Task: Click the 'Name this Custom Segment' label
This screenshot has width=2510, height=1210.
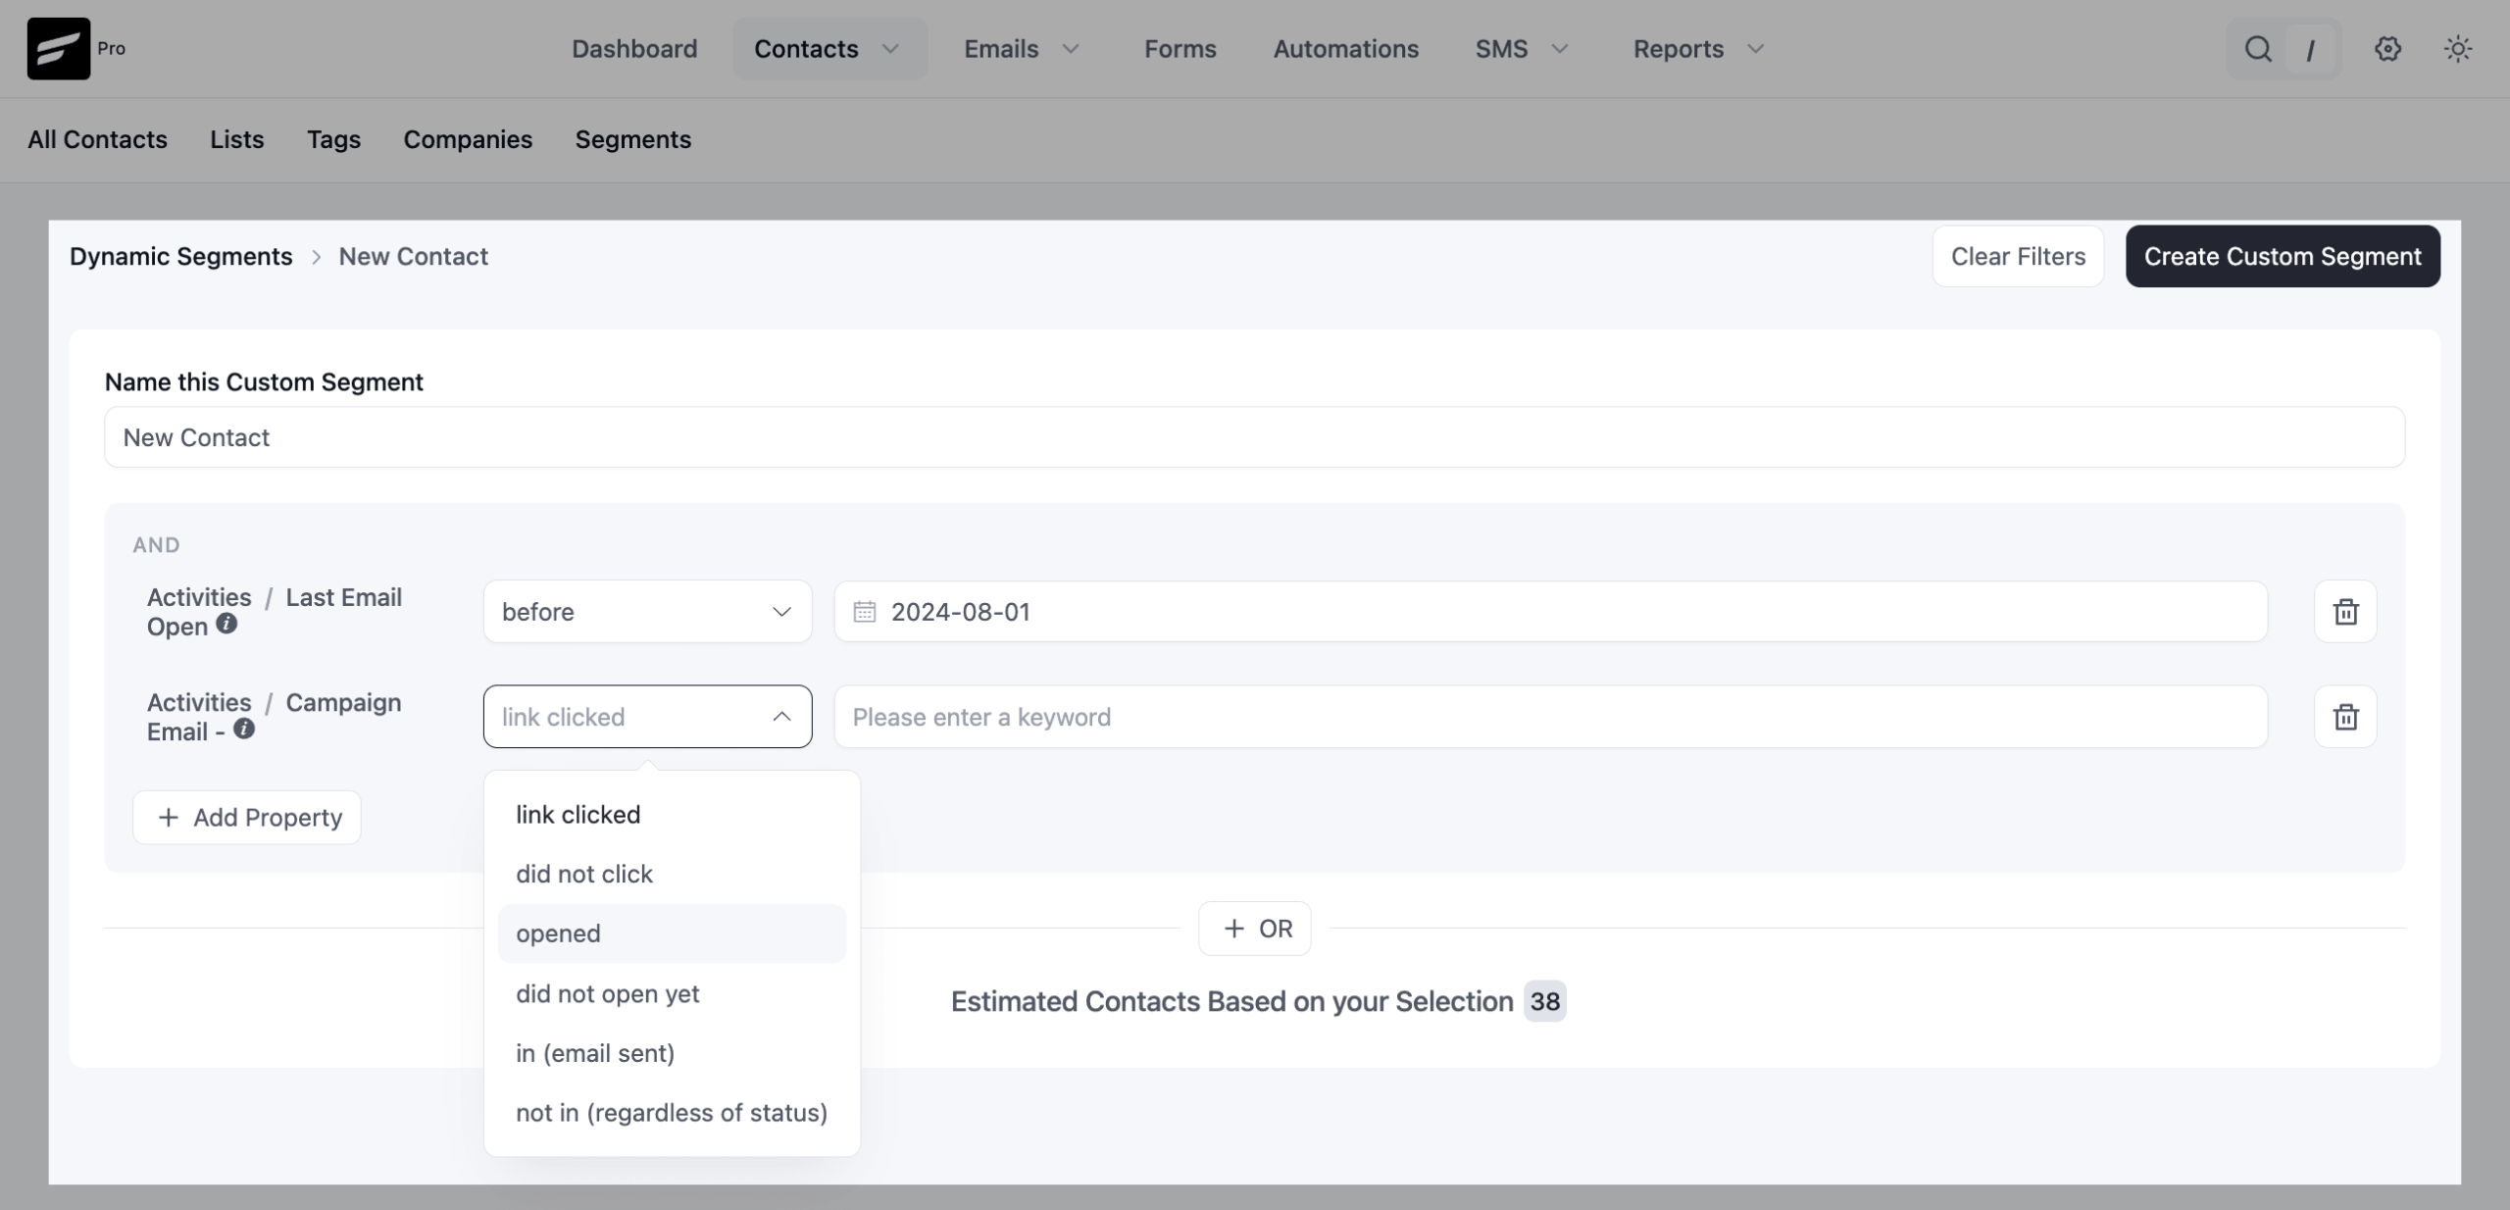Action: [264, 382]
